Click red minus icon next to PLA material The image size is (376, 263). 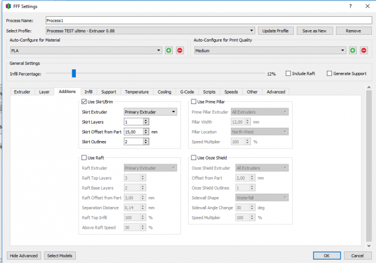point(179,51)
